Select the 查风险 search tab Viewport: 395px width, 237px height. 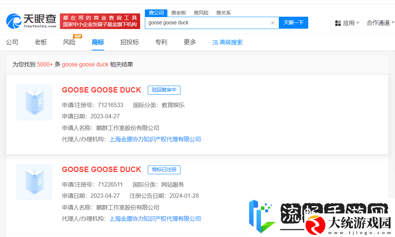[x=201, y=13]
